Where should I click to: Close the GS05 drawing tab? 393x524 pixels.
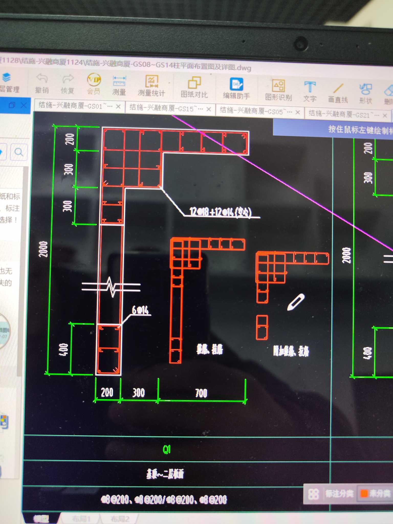coord(298,112)
